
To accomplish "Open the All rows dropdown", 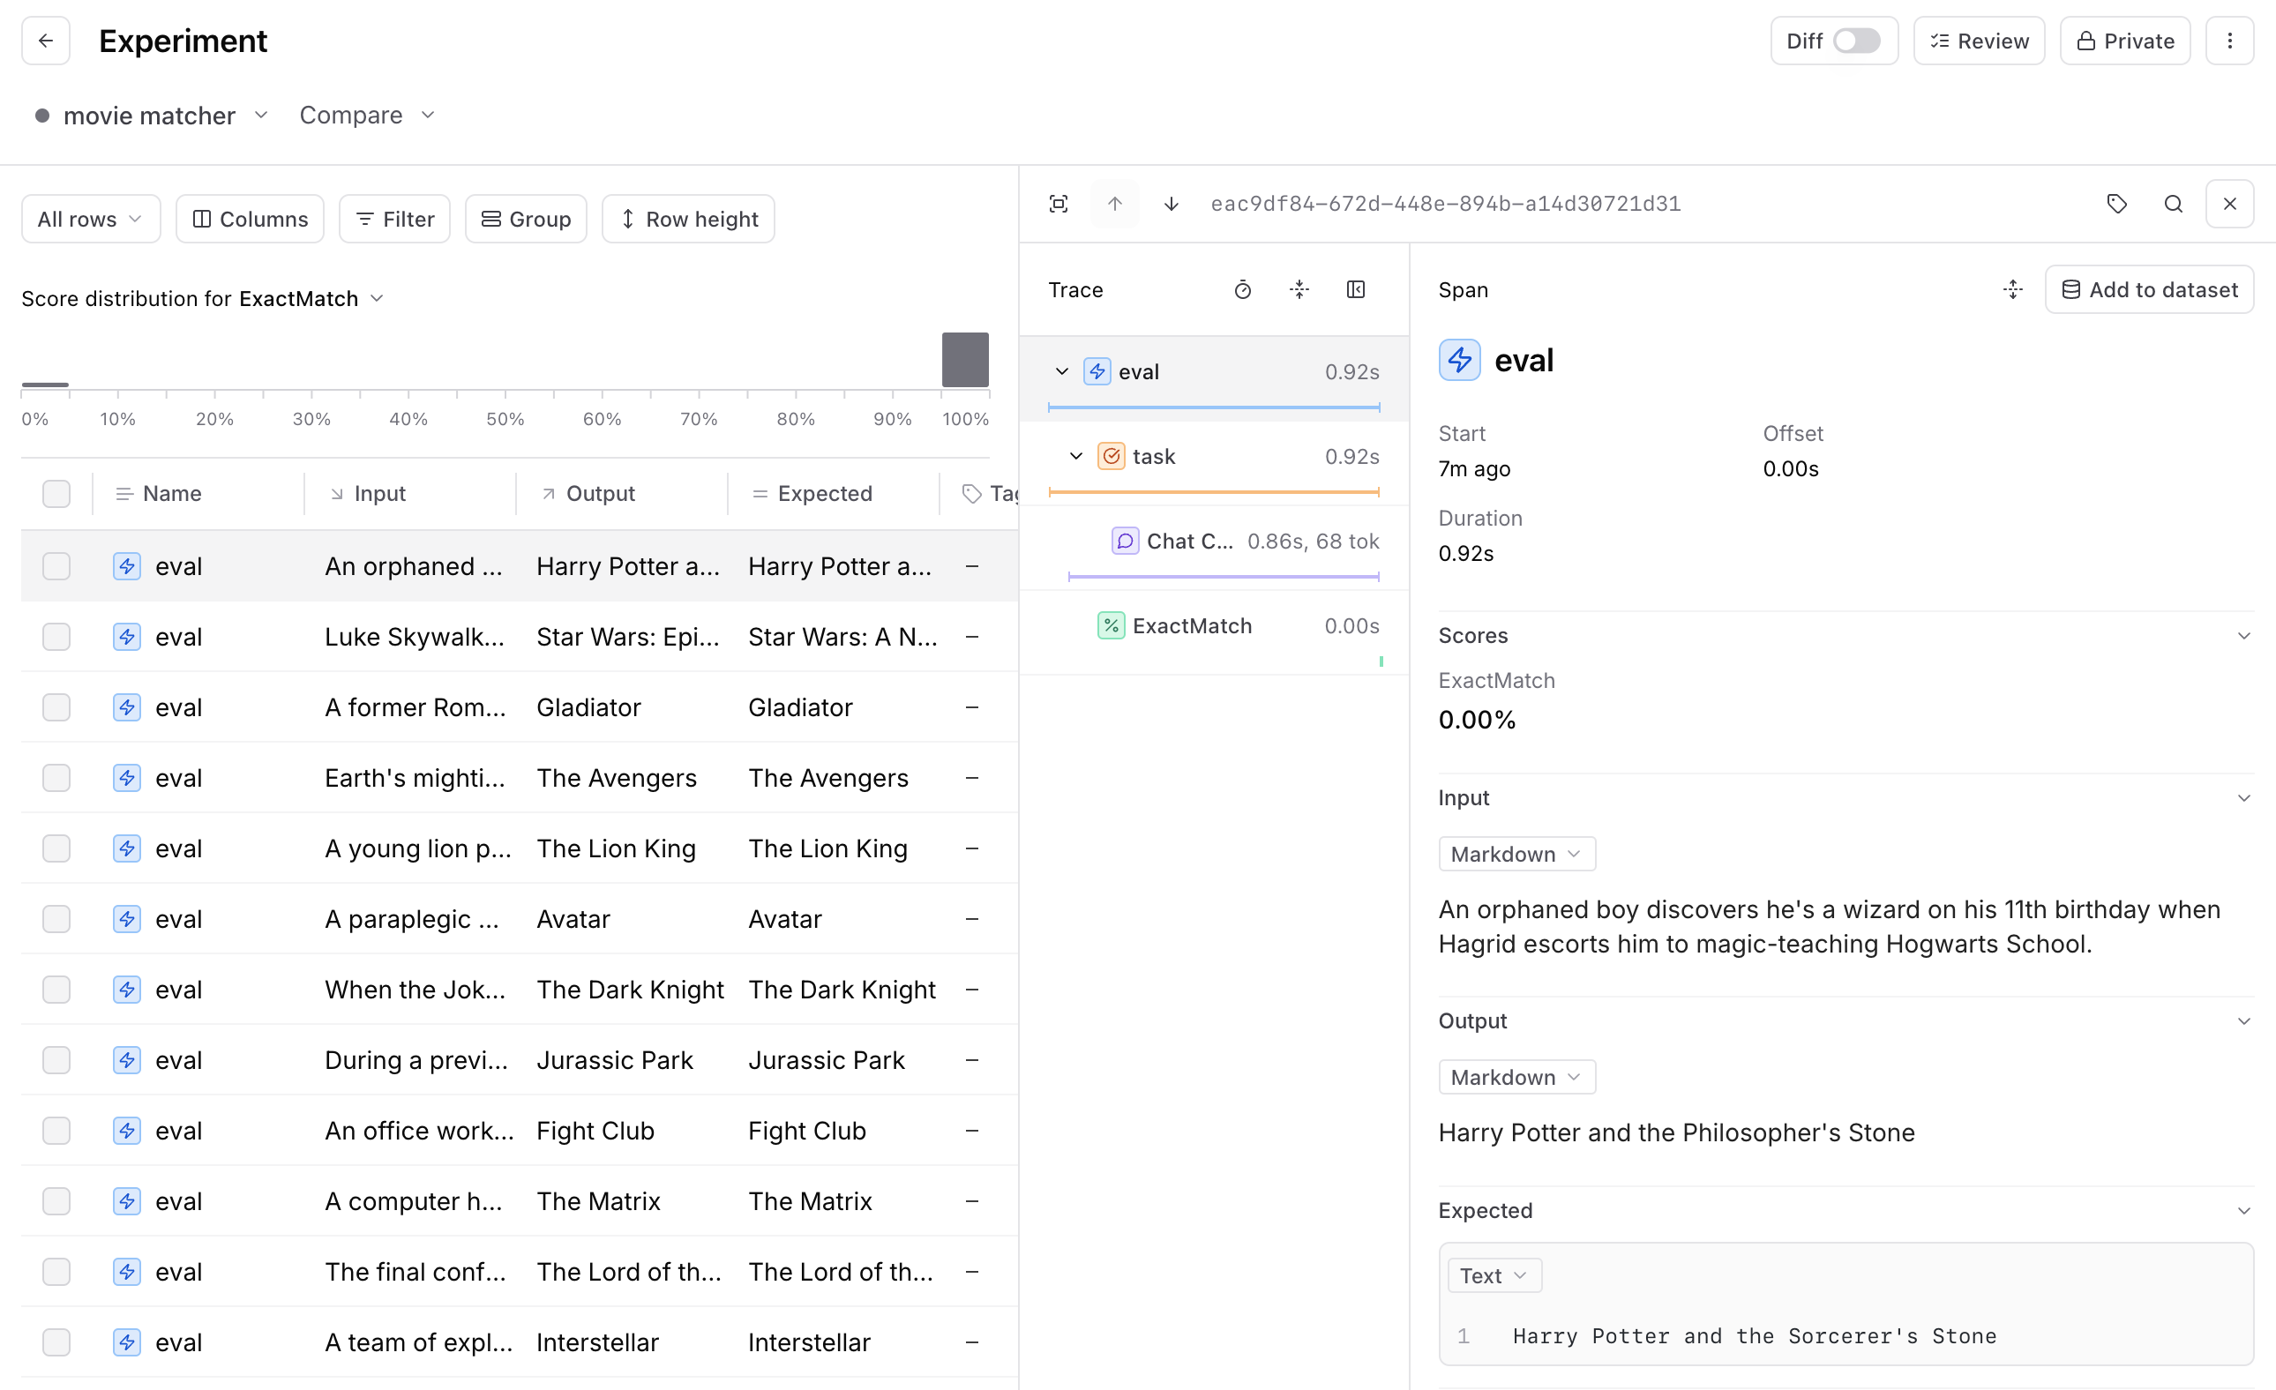I will coord(91,219).
